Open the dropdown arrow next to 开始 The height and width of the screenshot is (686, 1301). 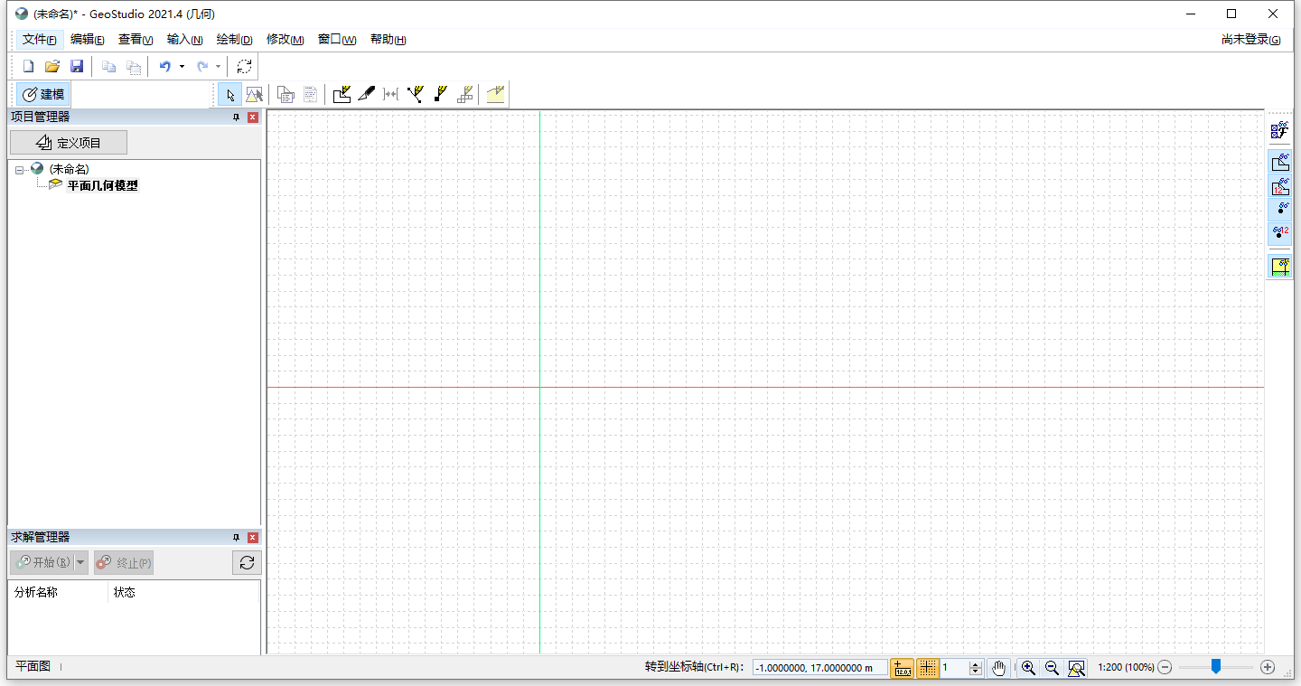point(80,562)
